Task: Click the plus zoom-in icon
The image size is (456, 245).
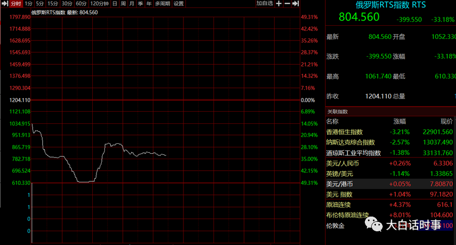Action: coord(278,4)
